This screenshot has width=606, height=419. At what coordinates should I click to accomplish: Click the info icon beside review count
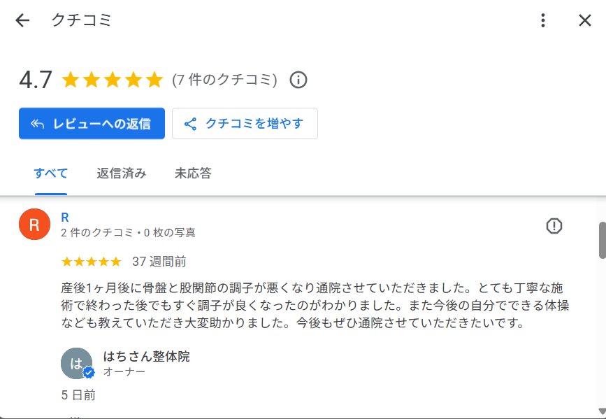click(298, 80)
